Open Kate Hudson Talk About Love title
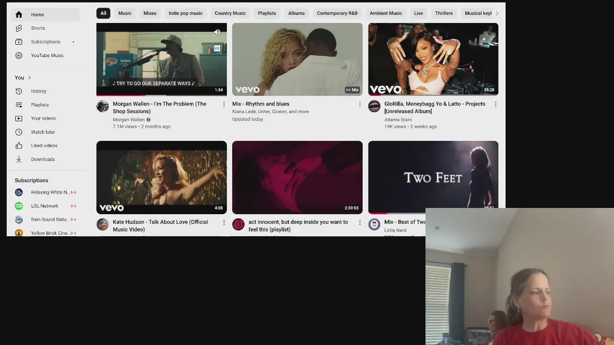 [x=160, y=226]
